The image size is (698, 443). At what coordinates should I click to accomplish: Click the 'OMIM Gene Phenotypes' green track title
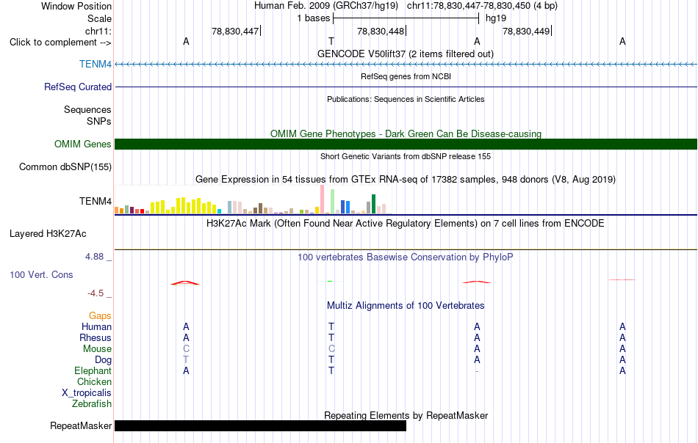pos(406,133)
